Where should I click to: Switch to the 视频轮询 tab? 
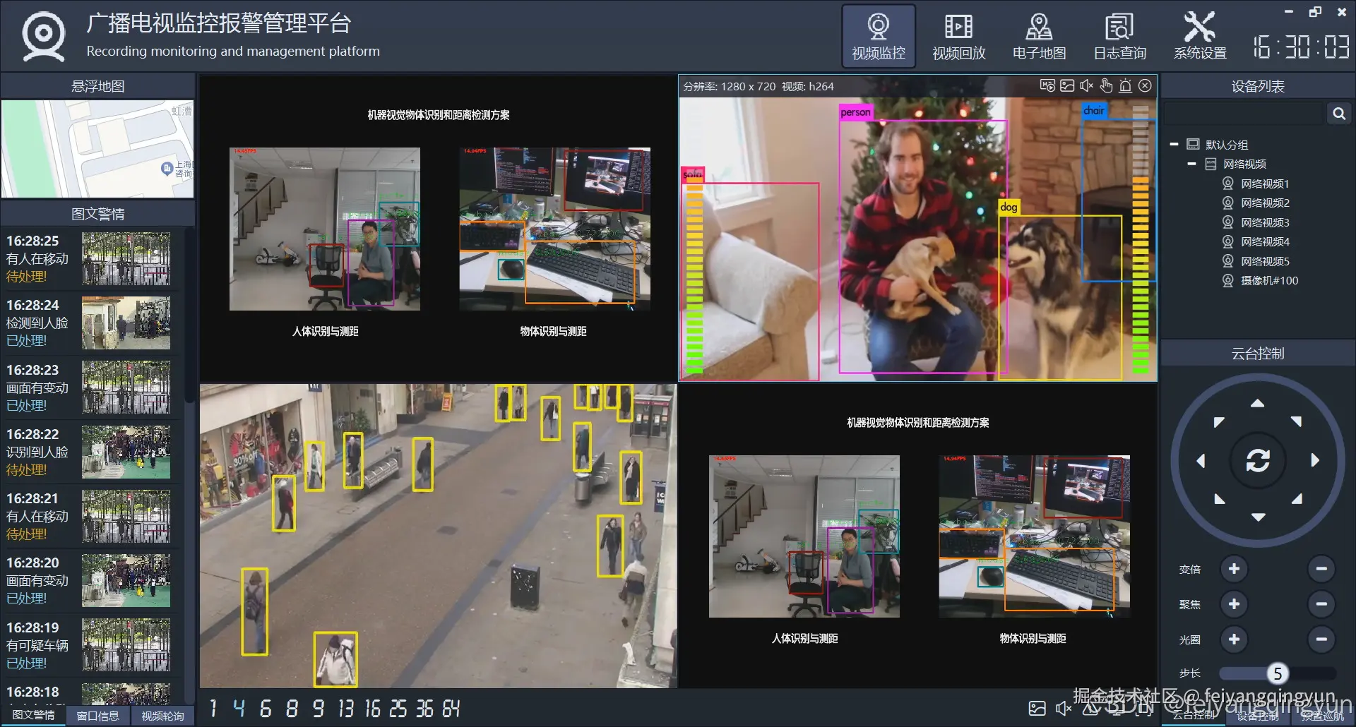(162, 716)
